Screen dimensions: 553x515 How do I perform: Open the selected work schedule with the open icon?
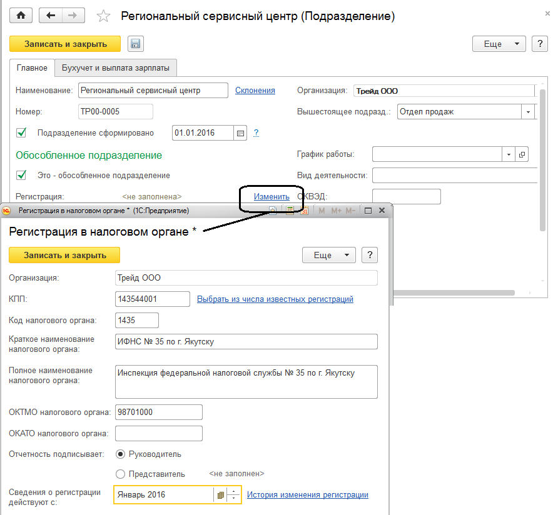coord(522,154)
